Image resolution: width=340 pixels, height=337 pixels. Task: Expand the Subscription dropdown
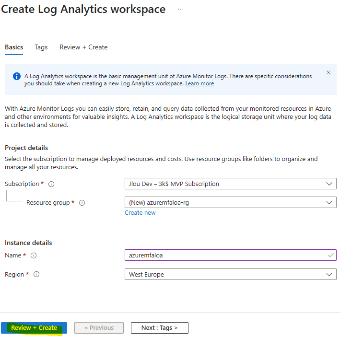231,184
